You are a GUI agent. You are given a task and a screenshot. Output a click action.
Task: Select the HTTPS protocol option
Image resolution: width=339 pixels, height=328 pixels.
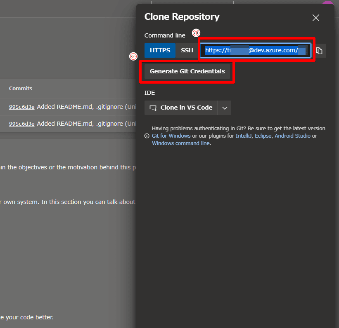pos(160,51)
